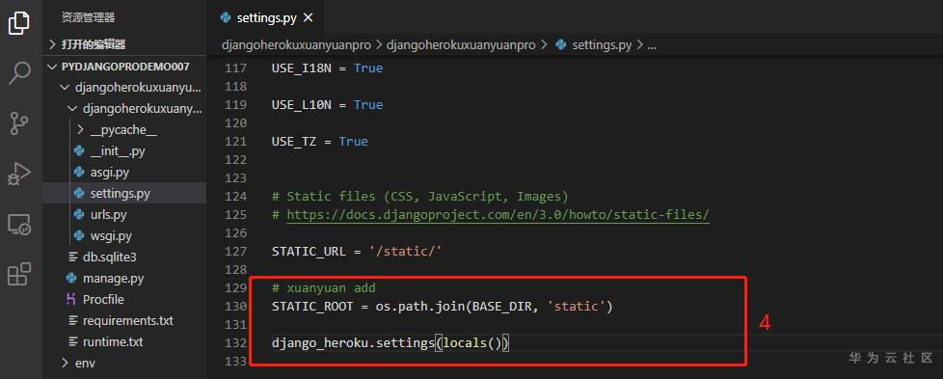Viewport: 943px width, 379px height.
Task: Close the settings.py editor tab
Action: tap(309, 17)
